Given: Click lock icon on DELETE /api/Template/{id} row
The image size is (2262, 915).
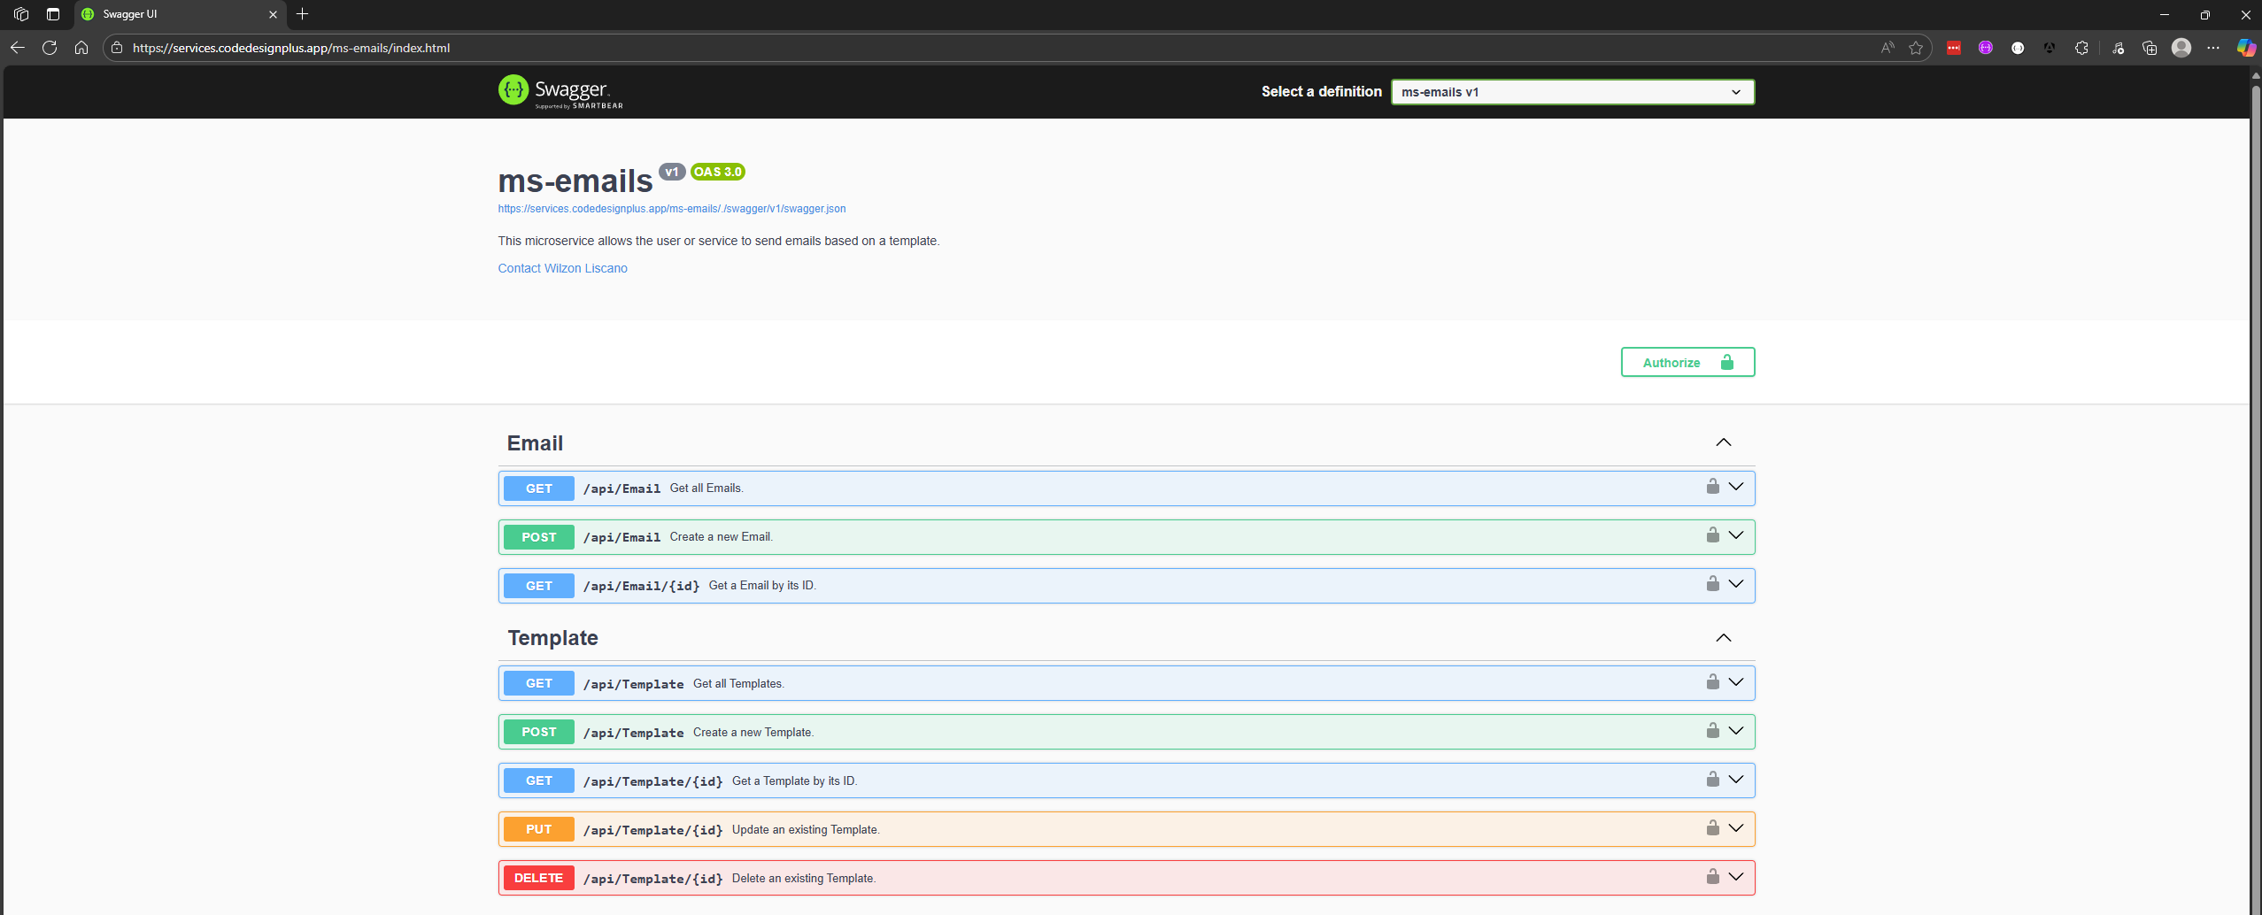Looking at the screenshot, I should tap(1712, 877).
